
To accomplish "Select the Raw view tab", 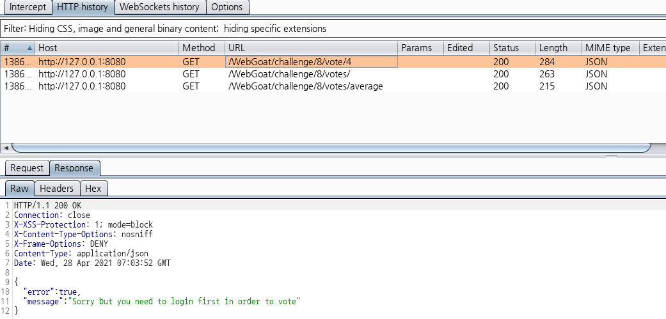I will tap(19, 189).
